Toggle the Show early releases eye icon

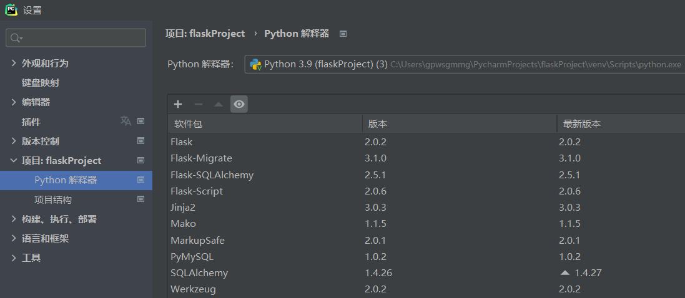coord(239,104)
